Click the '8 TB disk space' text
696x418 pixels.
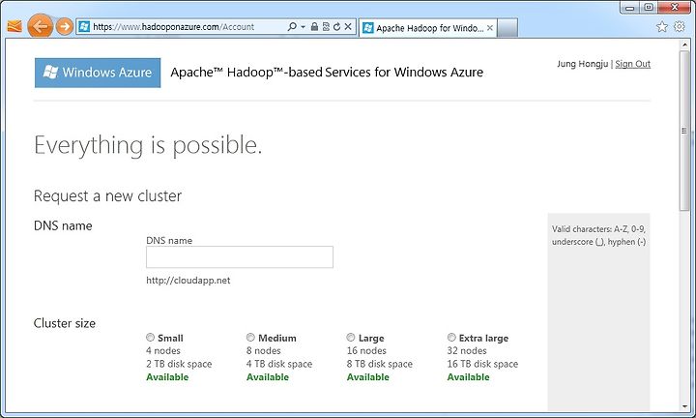380,364
